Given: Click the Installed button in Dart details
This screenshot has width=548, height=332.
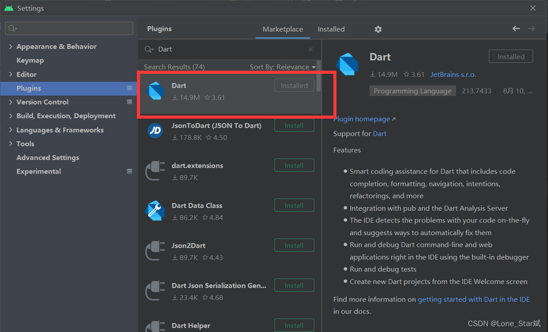Looking at the screenshot, I should click(x=511, y=56).
